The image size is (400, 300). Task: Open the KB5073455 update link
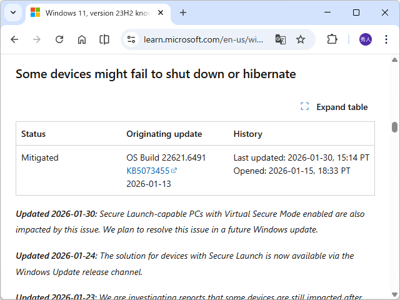148,171
